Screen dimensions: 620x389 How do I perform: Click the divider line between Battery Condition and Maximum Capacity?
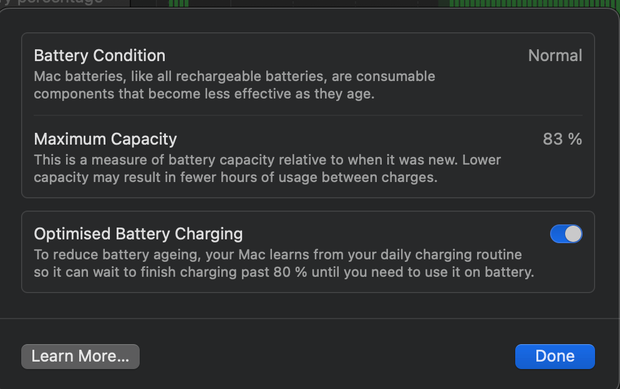click(308, 115)
